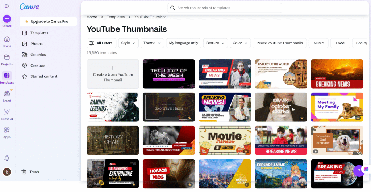371x192 pixels.
Task: Open Peace For All Countries template
Action: [x=169, y=141]
